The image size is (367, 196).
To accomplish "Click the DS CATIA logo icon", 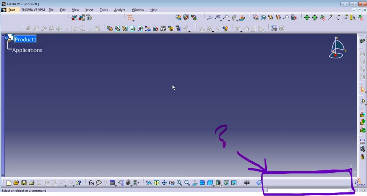I will [360, 182].
